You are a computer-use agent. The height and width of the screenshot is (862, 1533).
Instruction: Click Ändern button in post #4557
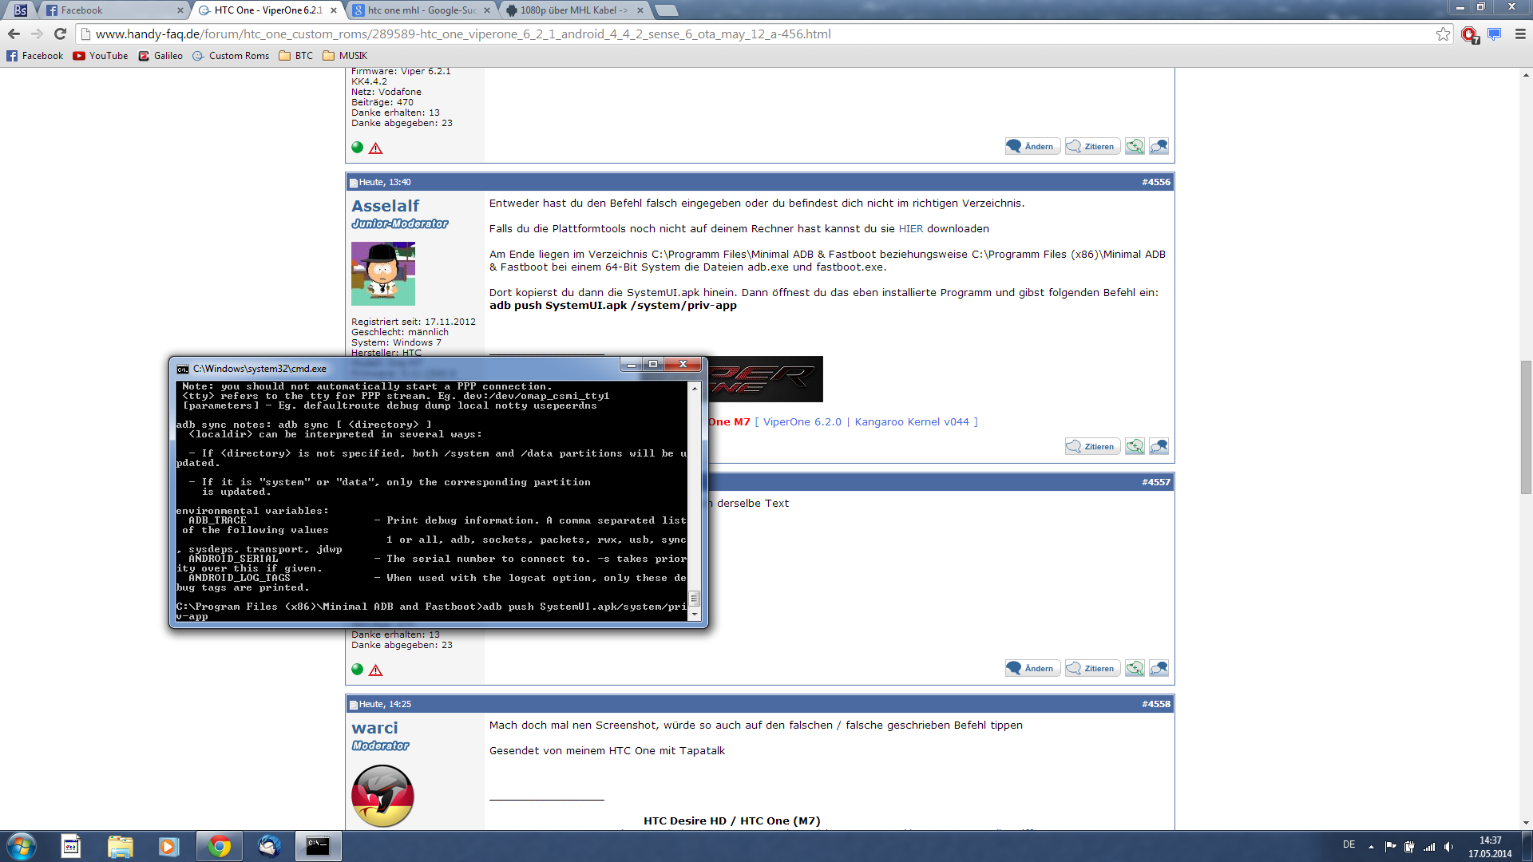point(1032,668)
